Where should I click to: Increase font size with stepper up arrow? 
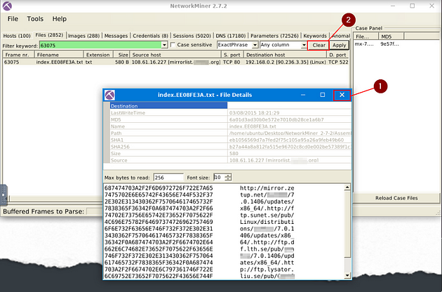[228, 175]
